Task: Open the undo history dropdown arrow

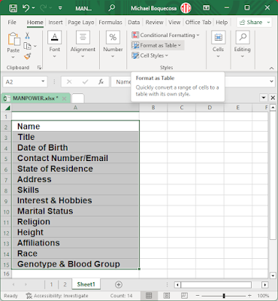Action: coord(34,8)
